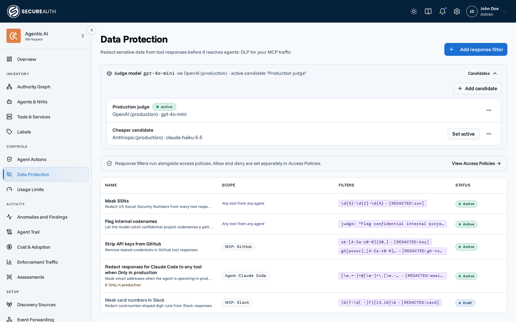The width and height of the screenshot is (516, 322).
Task: Click the judge model scales icon
Action: [109, 73]
